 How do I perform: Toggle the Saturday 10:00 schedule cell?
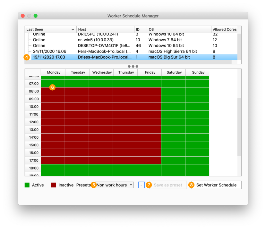click(x=173, y=107)
